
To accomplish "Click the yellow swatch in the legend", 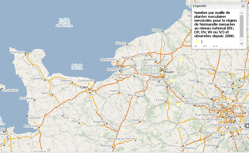I will 197,41.
